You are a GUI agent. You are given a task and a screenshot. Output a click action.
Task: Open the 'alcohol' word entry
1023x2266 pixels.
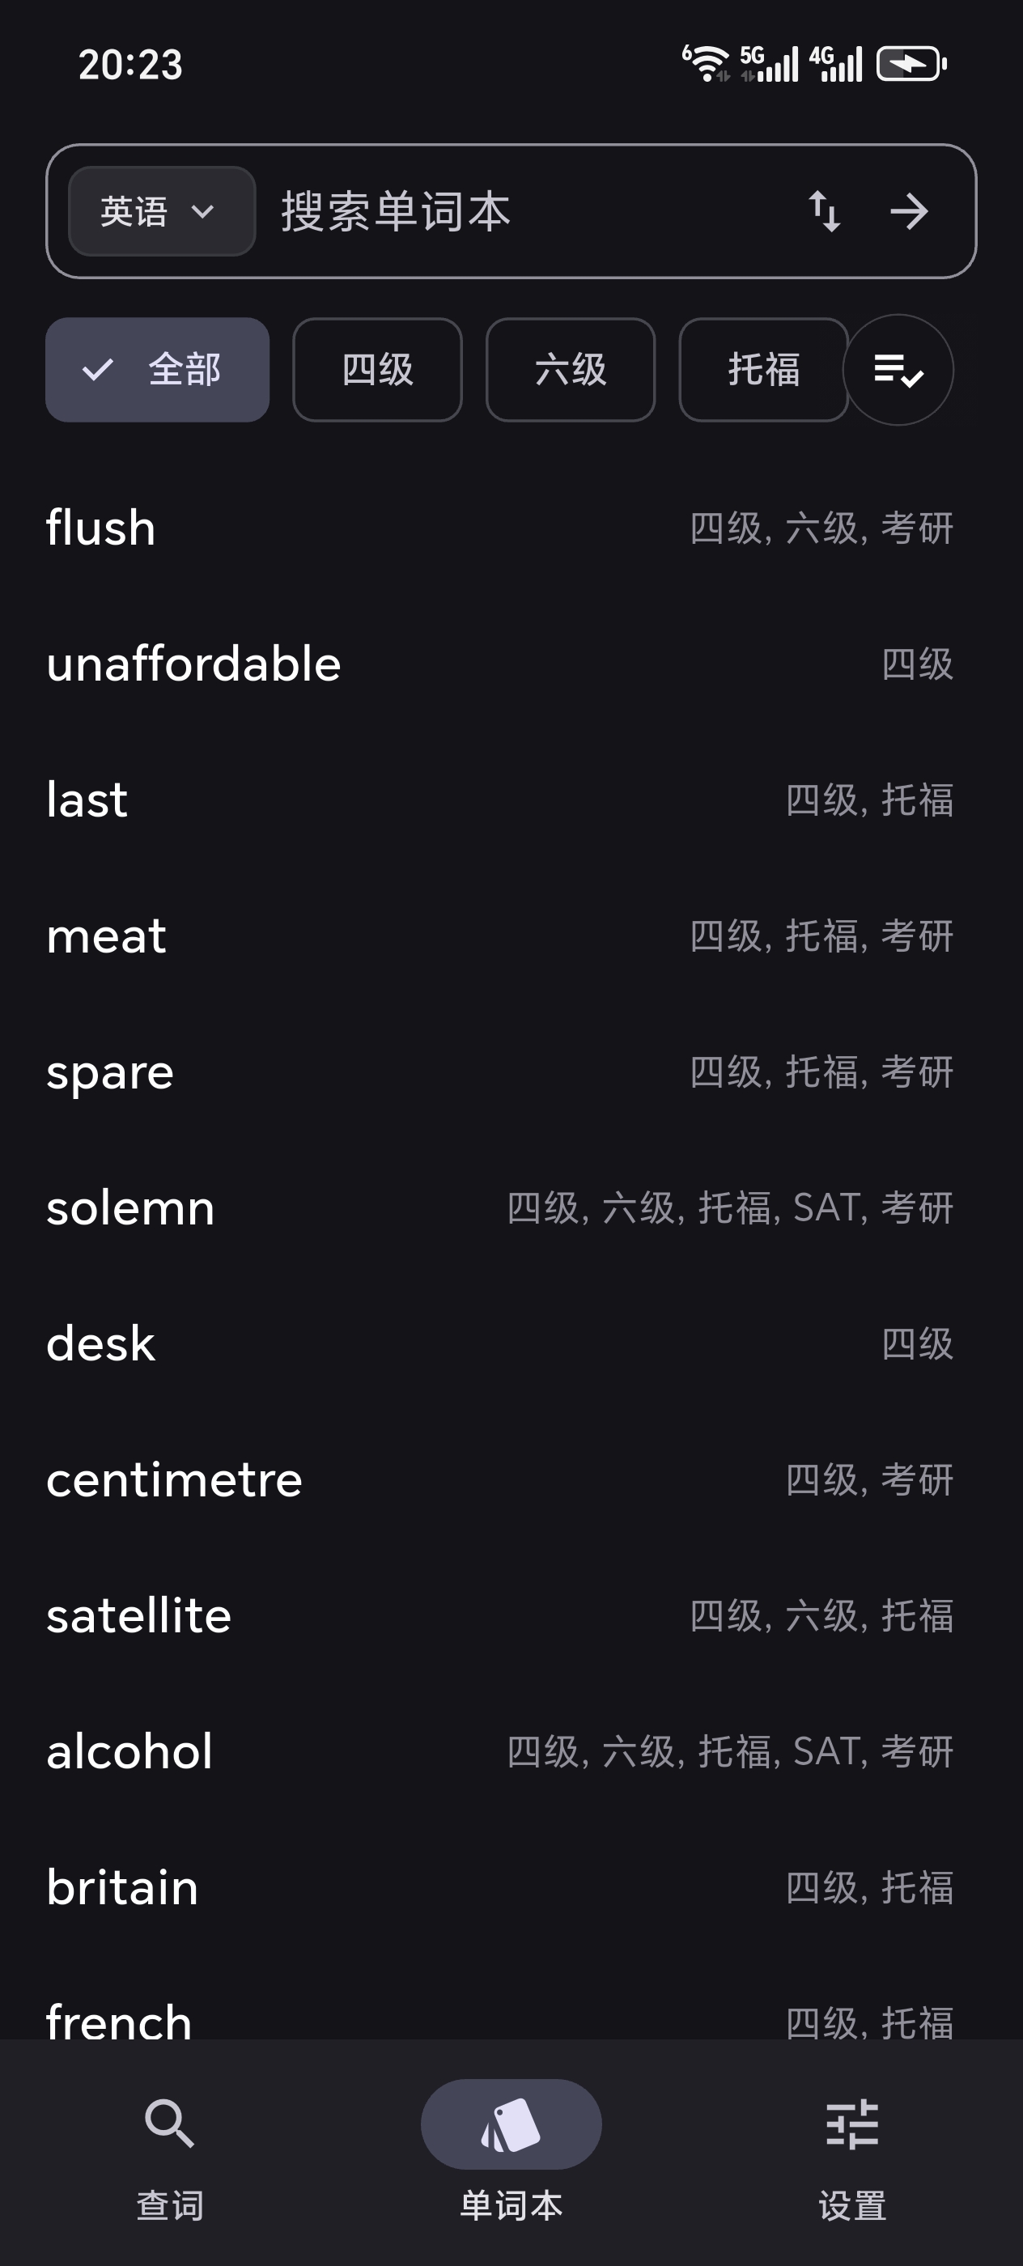point(129,1751)
